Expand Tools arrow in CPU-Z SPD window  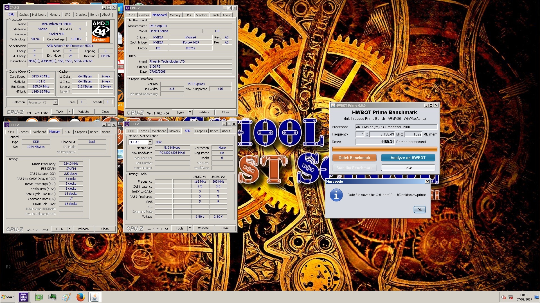point(190,228)
